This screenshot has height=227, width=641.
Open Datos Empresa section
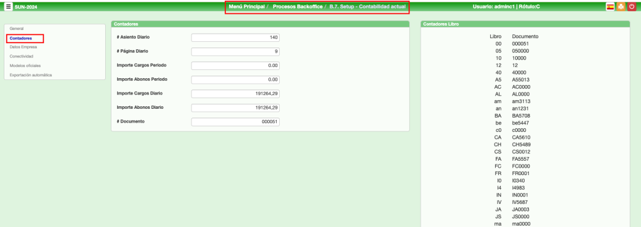click(x=23, y=47)
